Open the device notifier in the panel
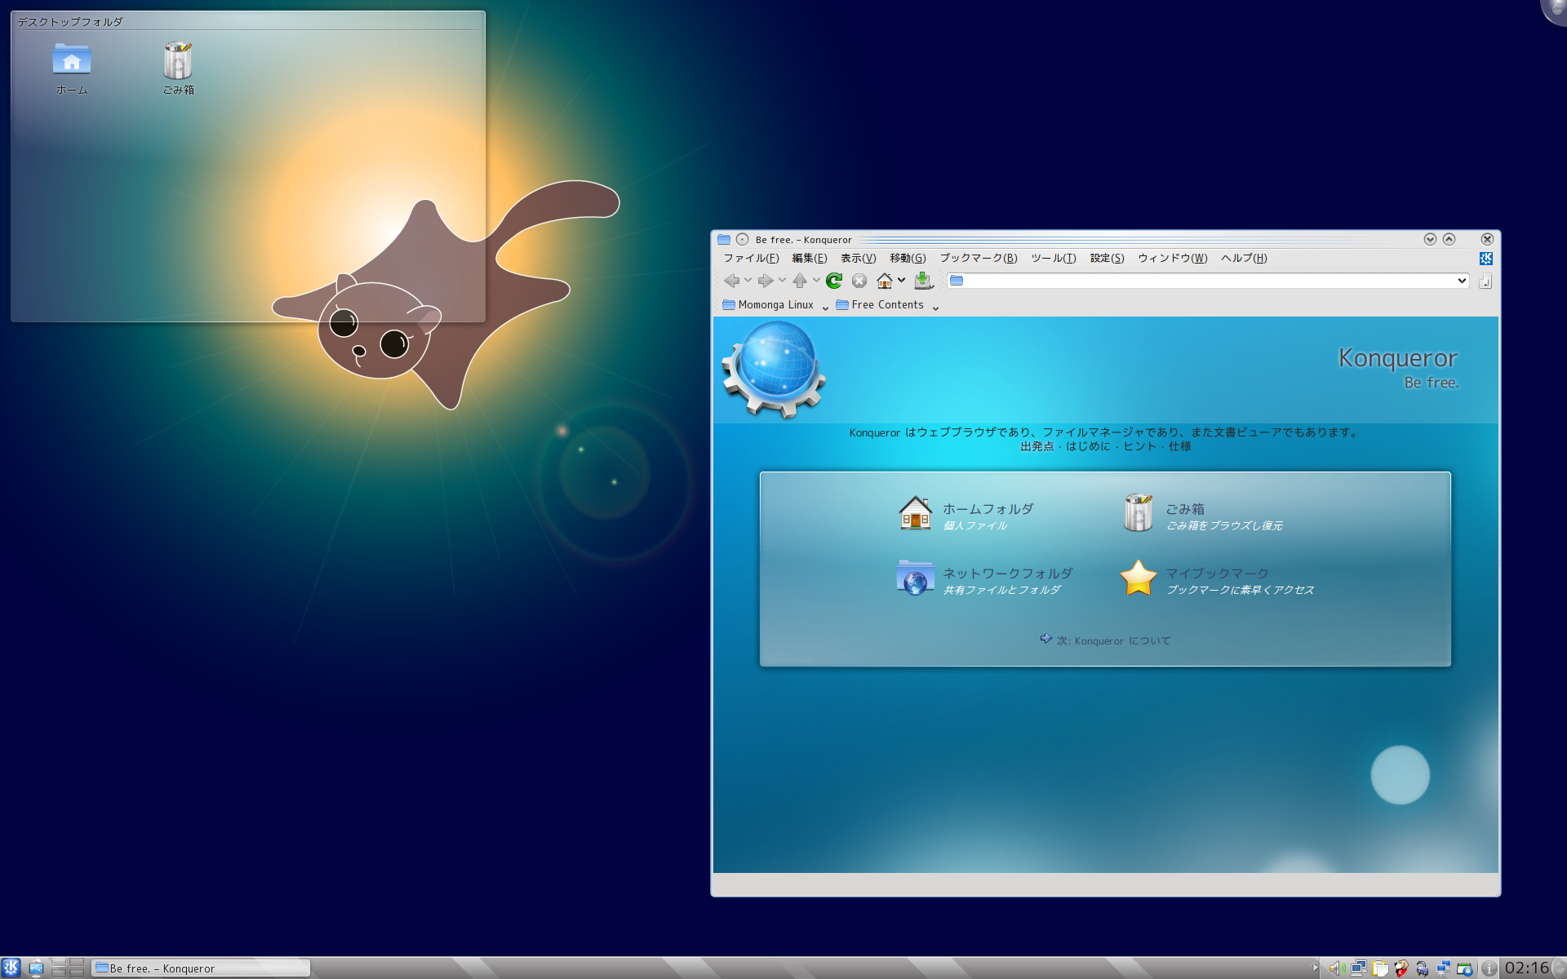The image size is (1567, 979). point(36,968)
